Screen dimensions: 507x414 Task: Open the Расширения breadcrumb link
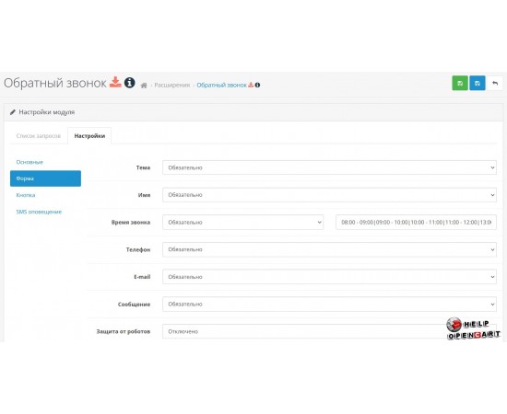tap(172, 85)
